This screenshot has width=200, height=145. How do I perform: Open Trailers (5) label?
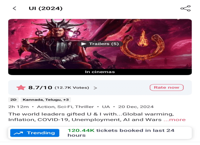(104, 44)
